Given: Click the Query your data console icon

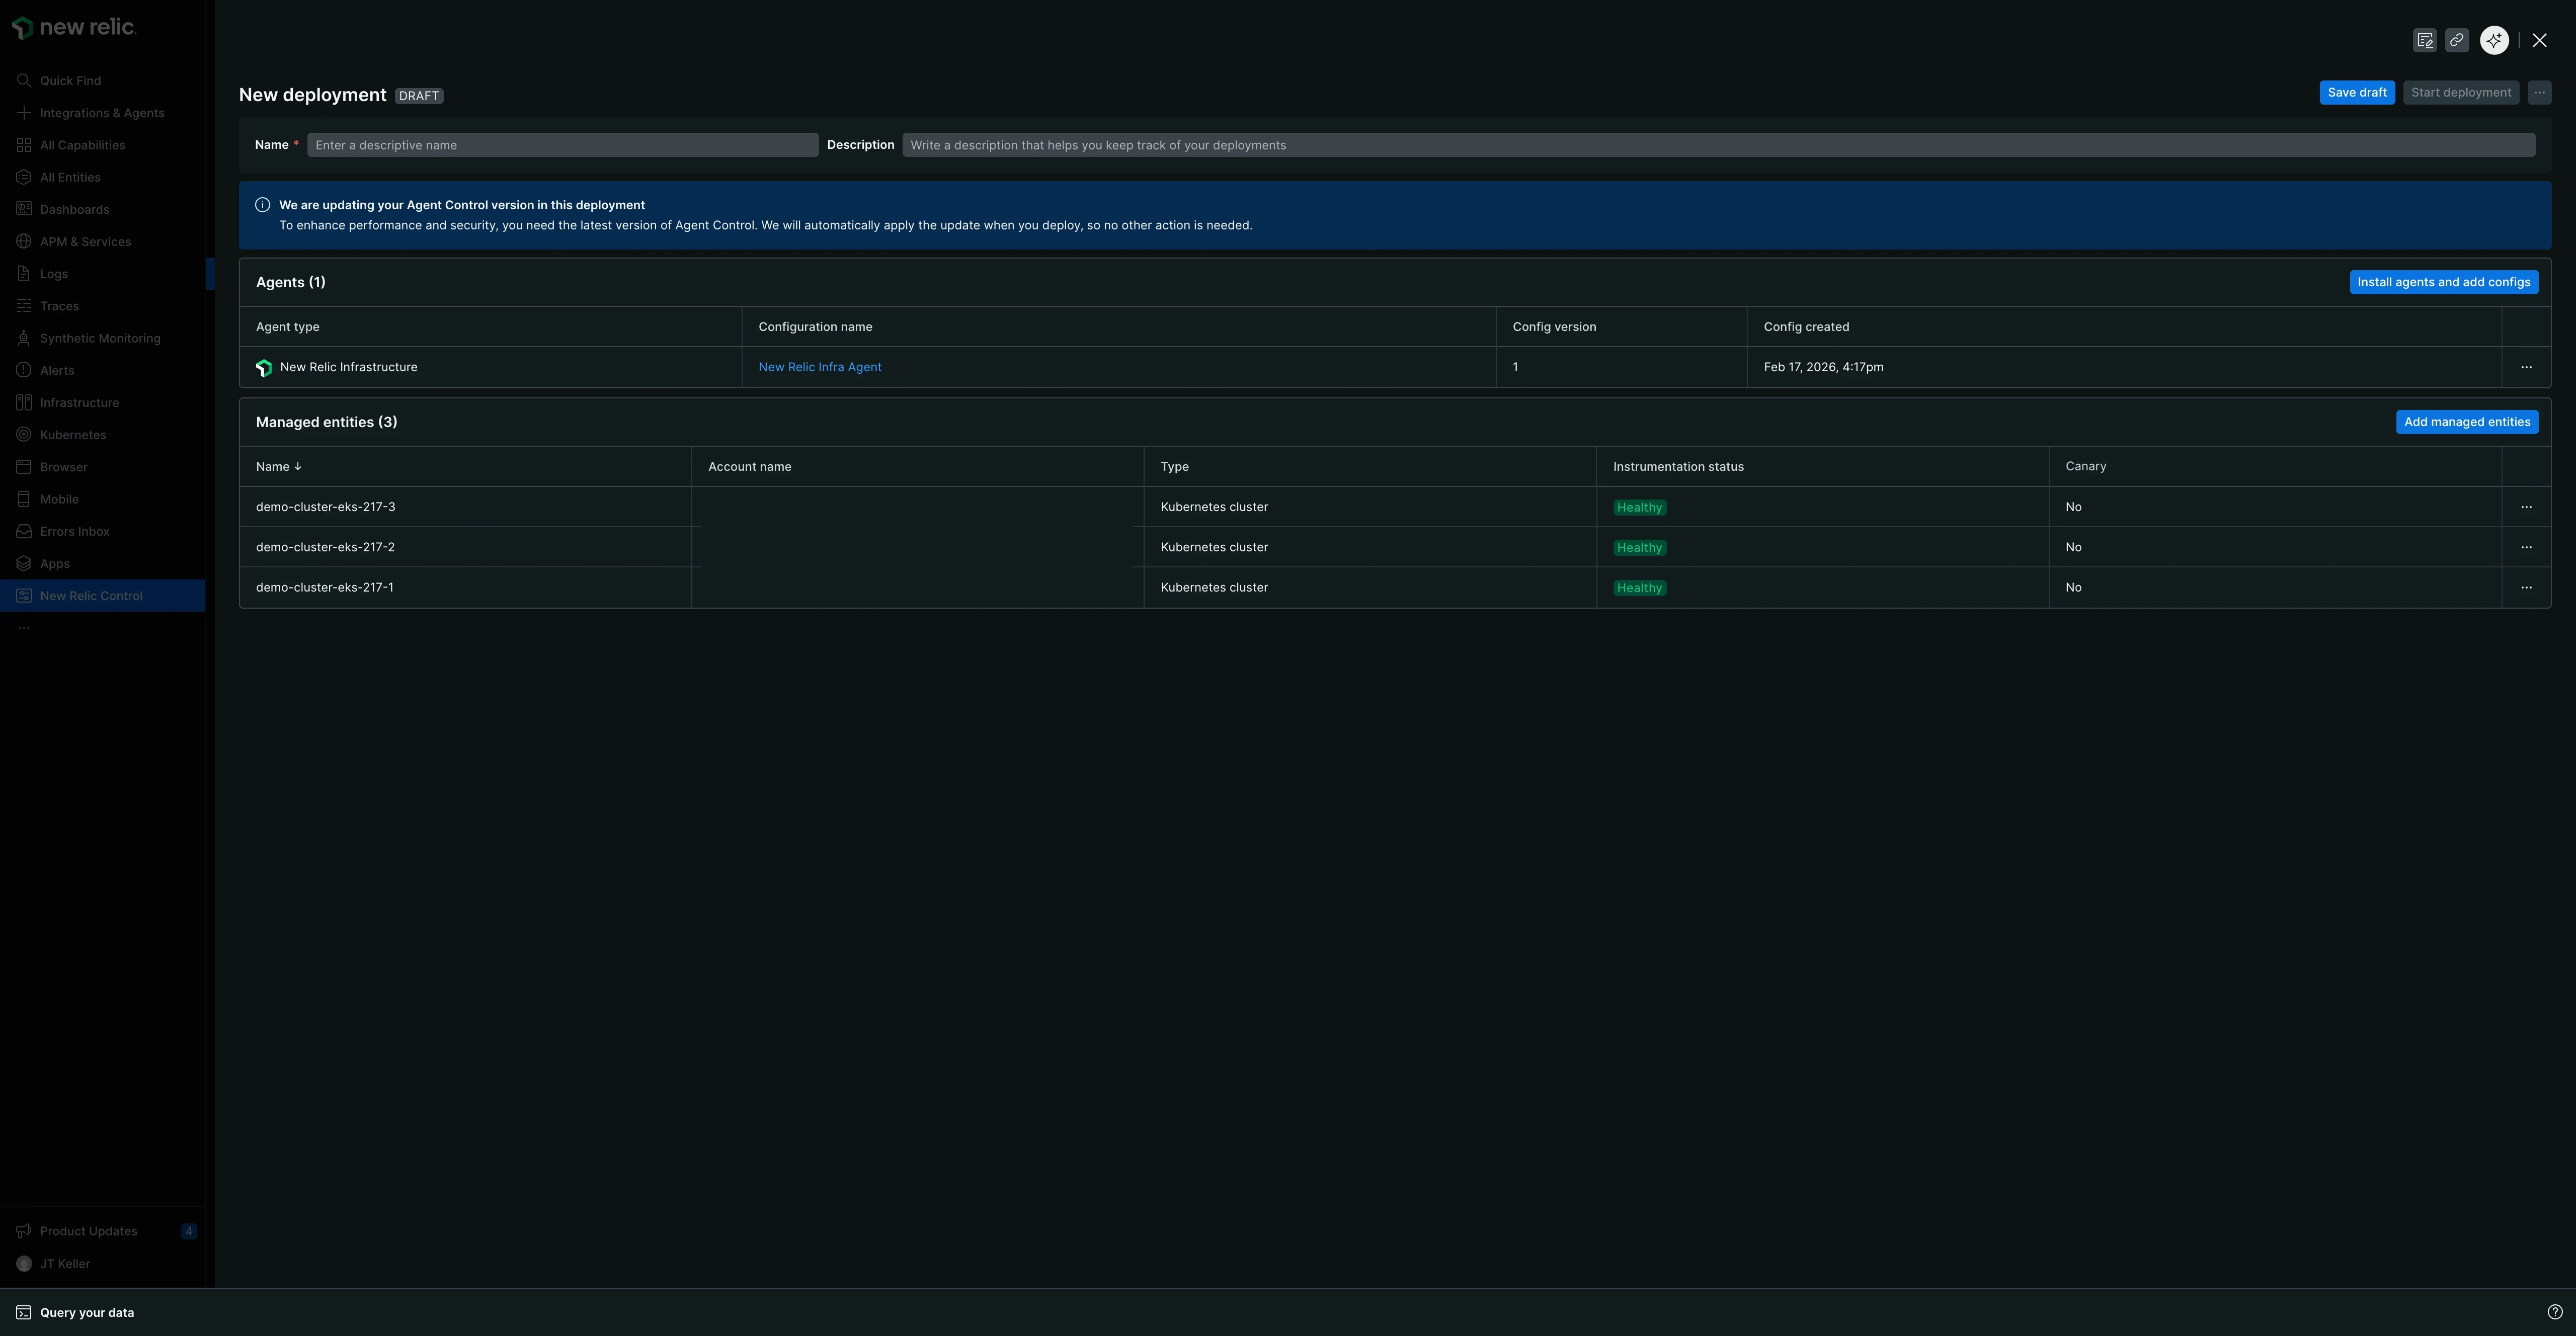Looking at the screenshot, I should [23, 1312].
